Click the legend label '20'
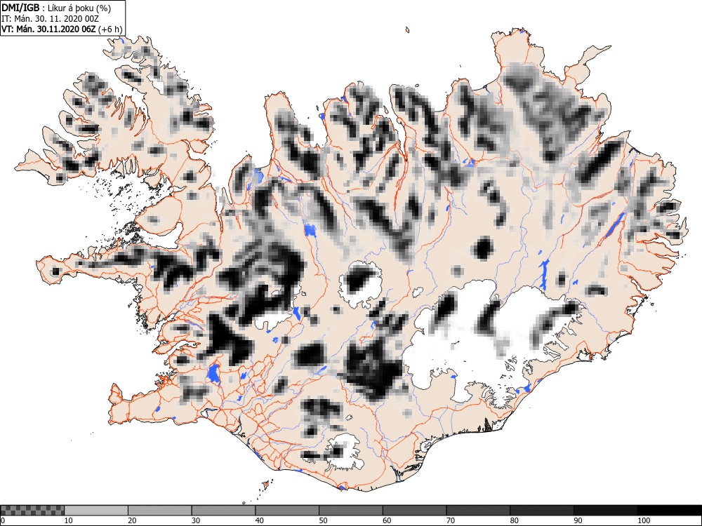 pos(132,520)
